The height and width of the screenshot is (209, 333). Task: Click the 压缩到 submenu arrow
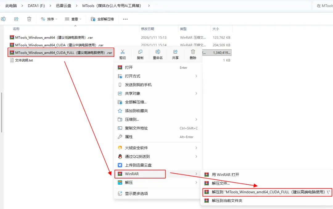coord(196,120)
